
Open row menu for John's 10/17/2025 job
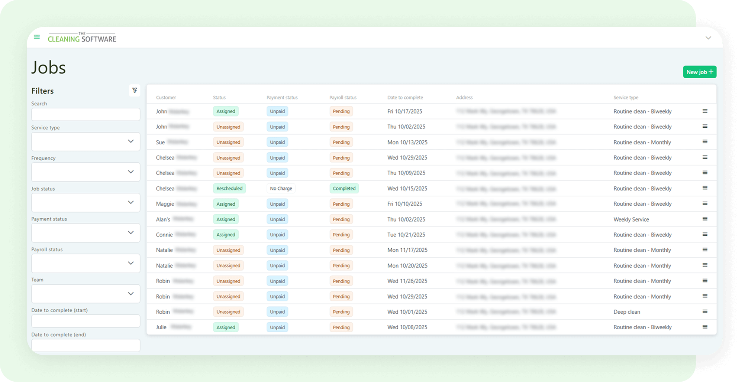[704, 111]
